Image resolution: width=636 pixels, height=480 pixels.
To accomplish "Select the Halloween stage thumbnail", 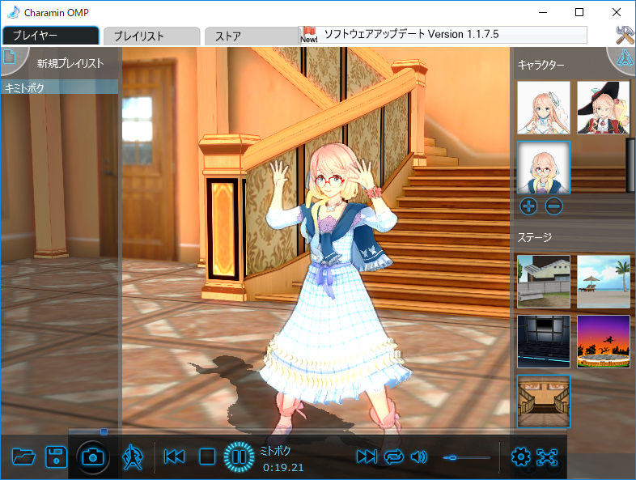I will click(603, 342).
